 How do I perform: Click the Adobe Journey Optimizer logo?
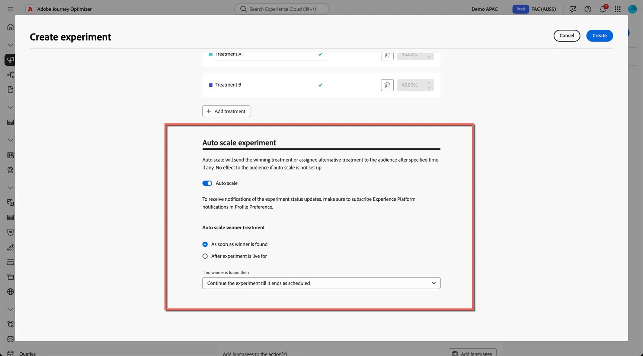point(30,9)
